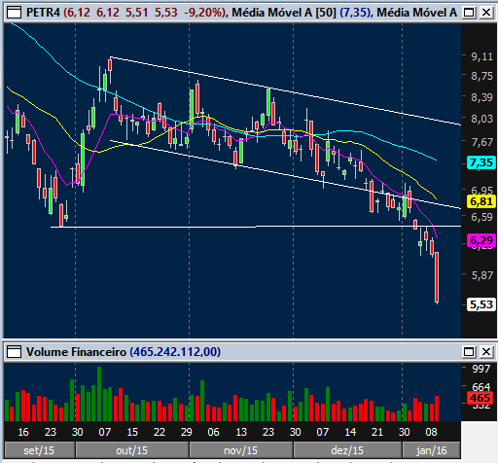The height and width of the screenshot is (463, 498).
Task: Click the 9,11 price axis label
Action: (x=481, y=56)
